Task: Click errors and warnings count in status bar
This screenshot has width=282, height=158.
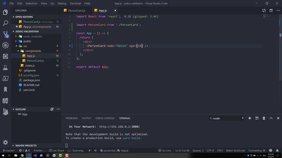Action: click(25, 151)
